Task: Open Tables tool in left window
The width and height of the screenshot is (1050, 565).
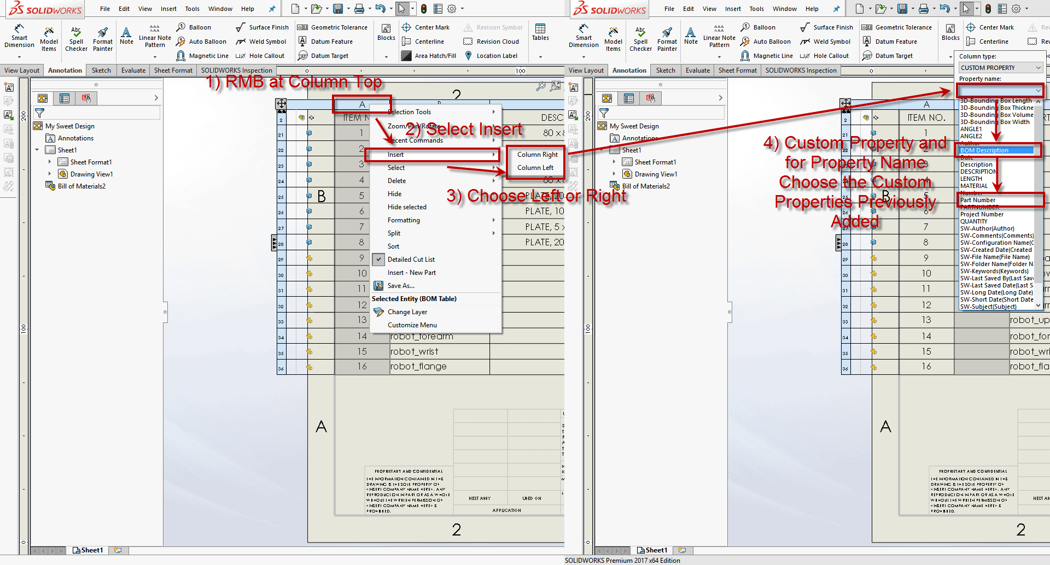Action: point(540,32)
